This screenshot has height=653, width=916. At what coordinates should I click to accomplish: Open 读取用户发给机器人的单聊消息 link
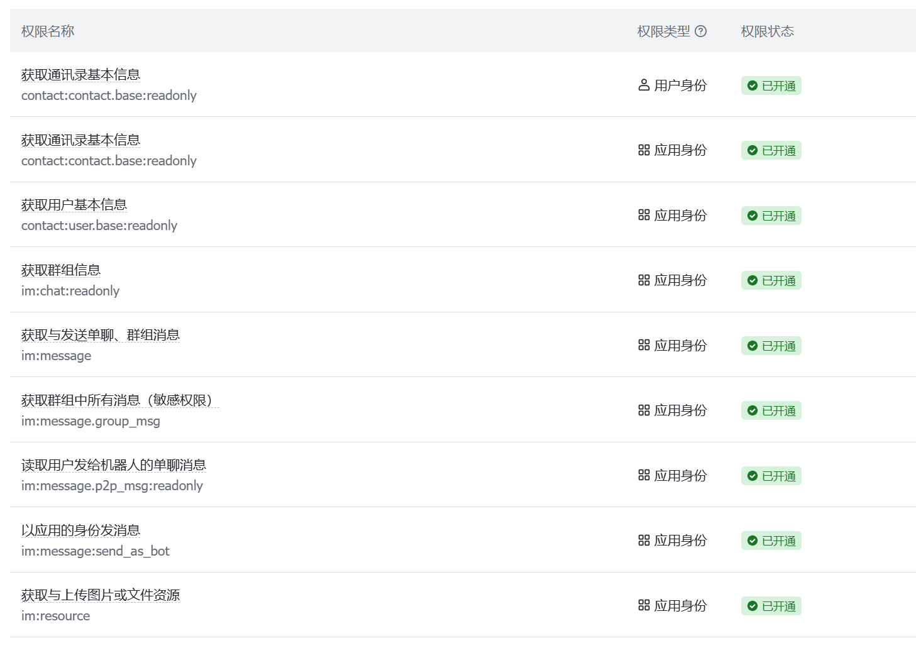pyautogui.click(x=114, y=465)
